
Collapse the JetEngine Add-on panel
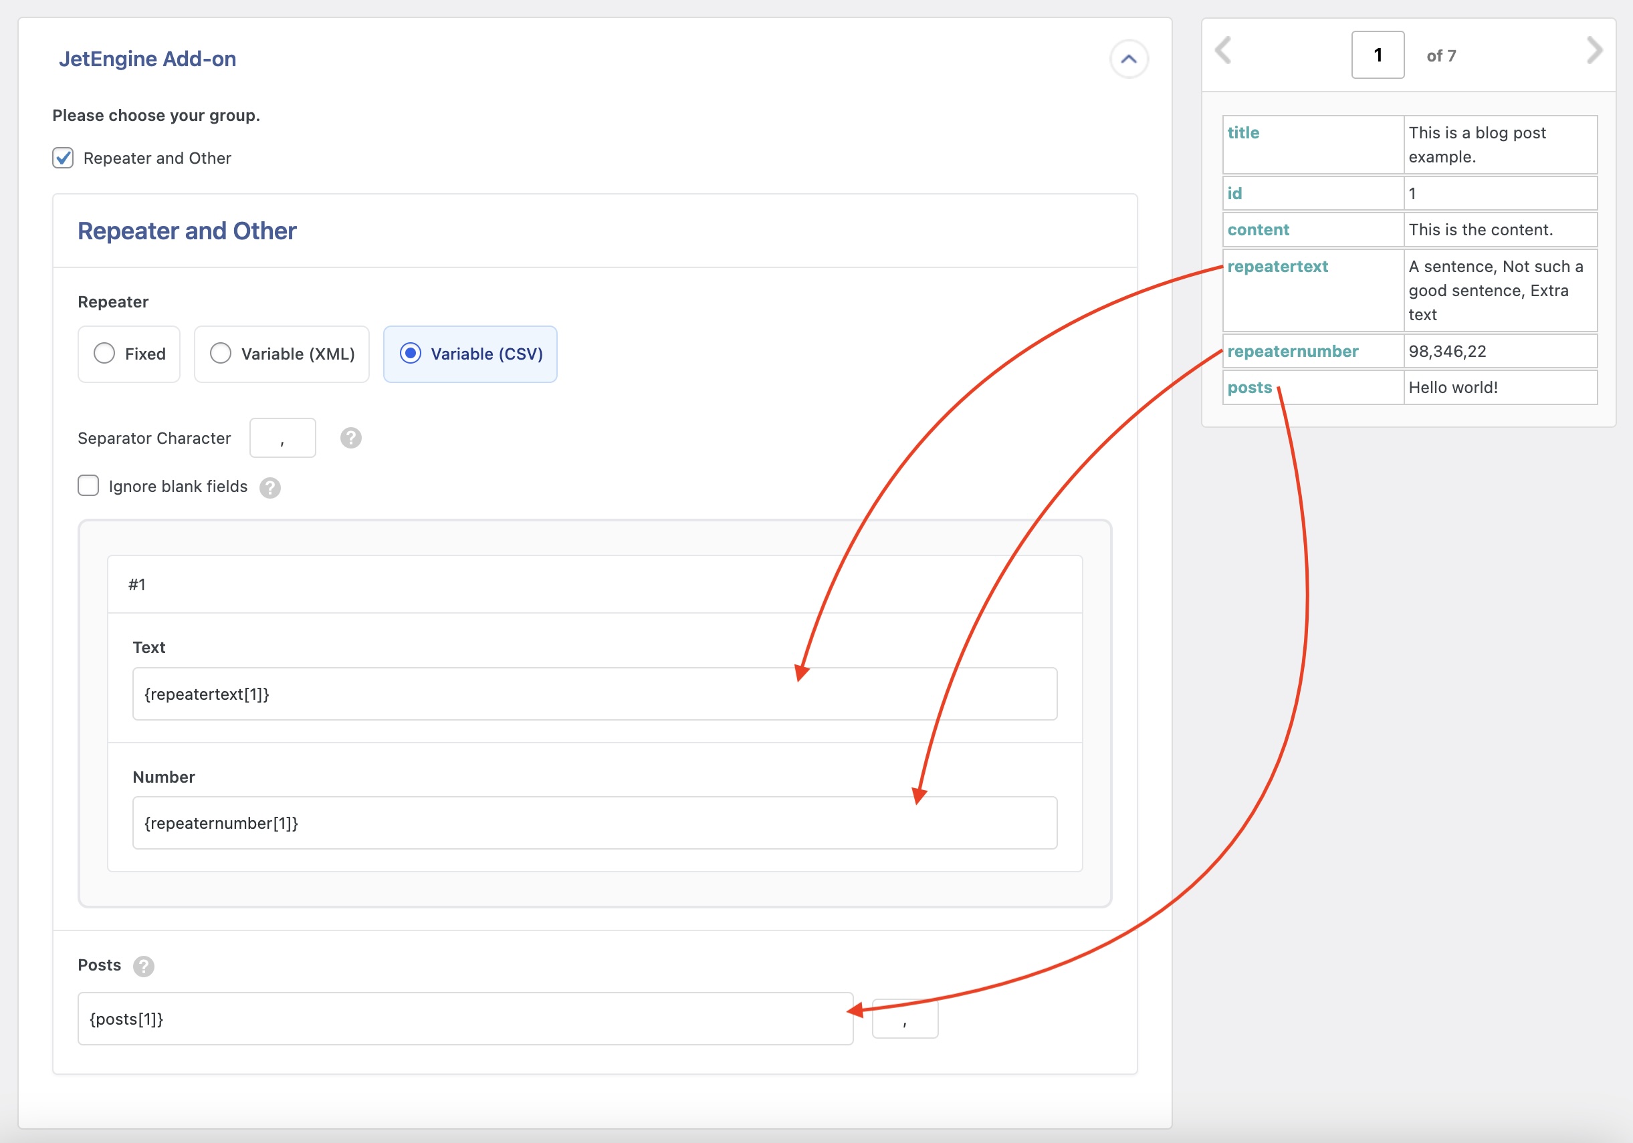(1129, 59)
